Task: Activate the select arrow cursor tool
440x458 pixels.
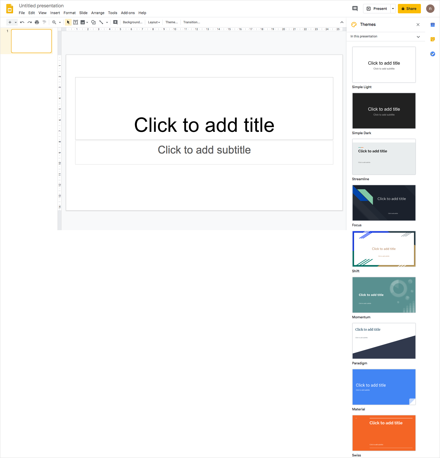Action: [x=68, y=22]
